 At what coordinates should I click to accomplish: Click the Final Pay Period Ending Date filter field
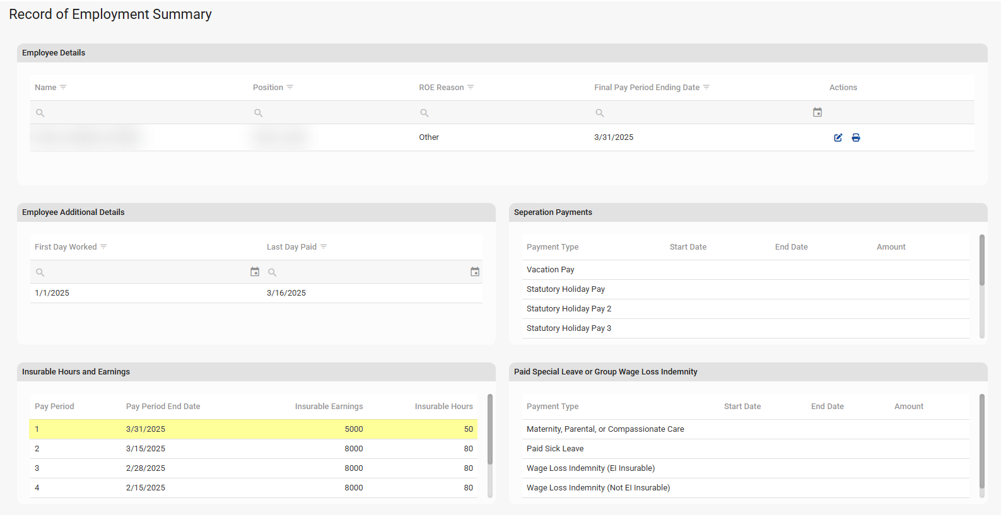[700, 113]
